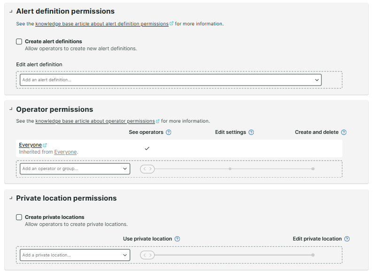Screen dimensions: 389x272
Task: Open the Add an alert definition dropdown
Action: click(x=170, y=79)
